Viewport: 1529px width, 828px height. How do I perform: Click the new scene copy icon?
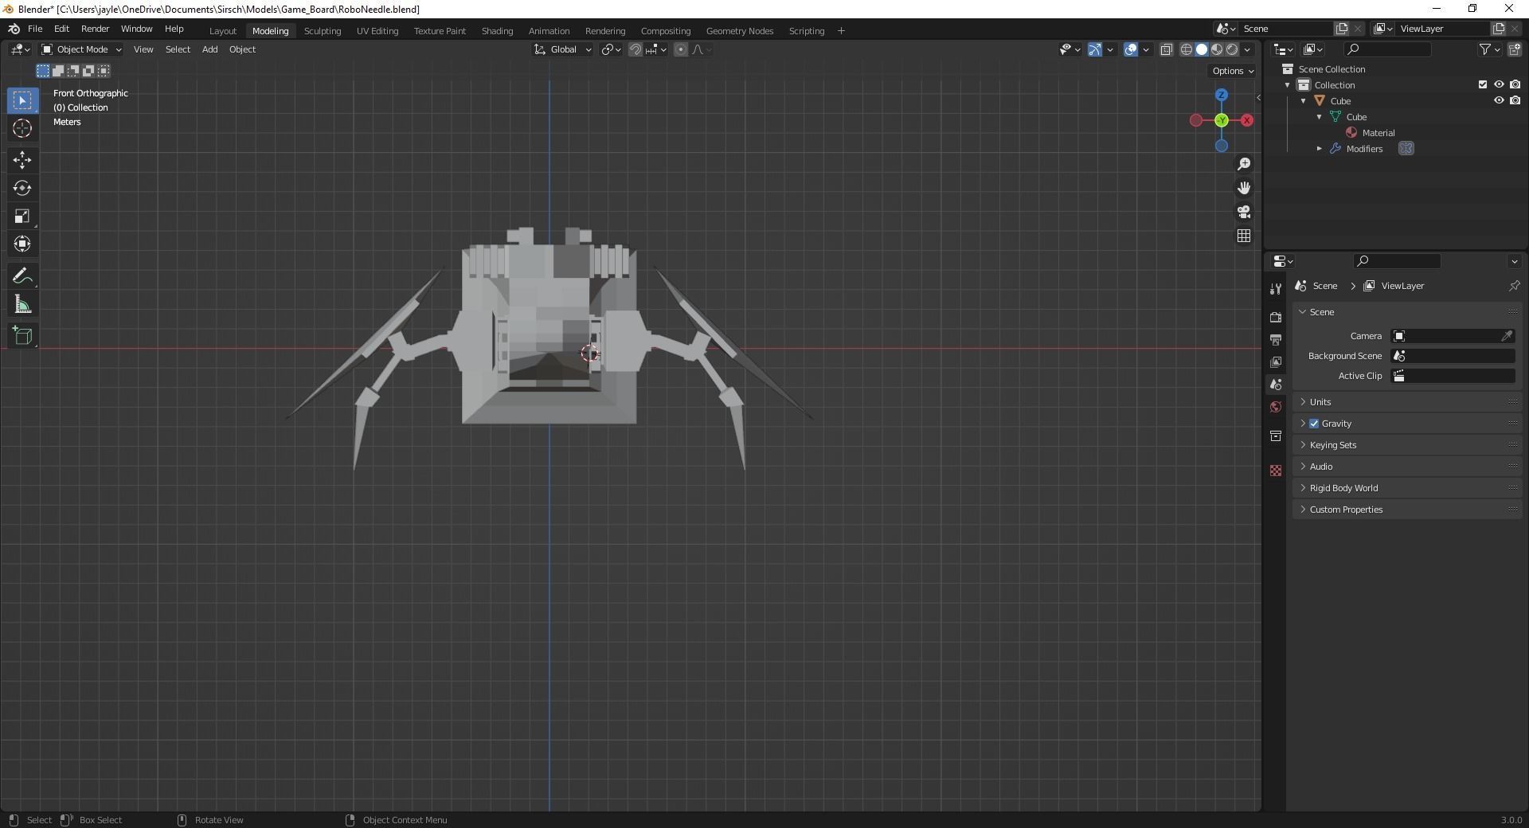pos(1342,29)
